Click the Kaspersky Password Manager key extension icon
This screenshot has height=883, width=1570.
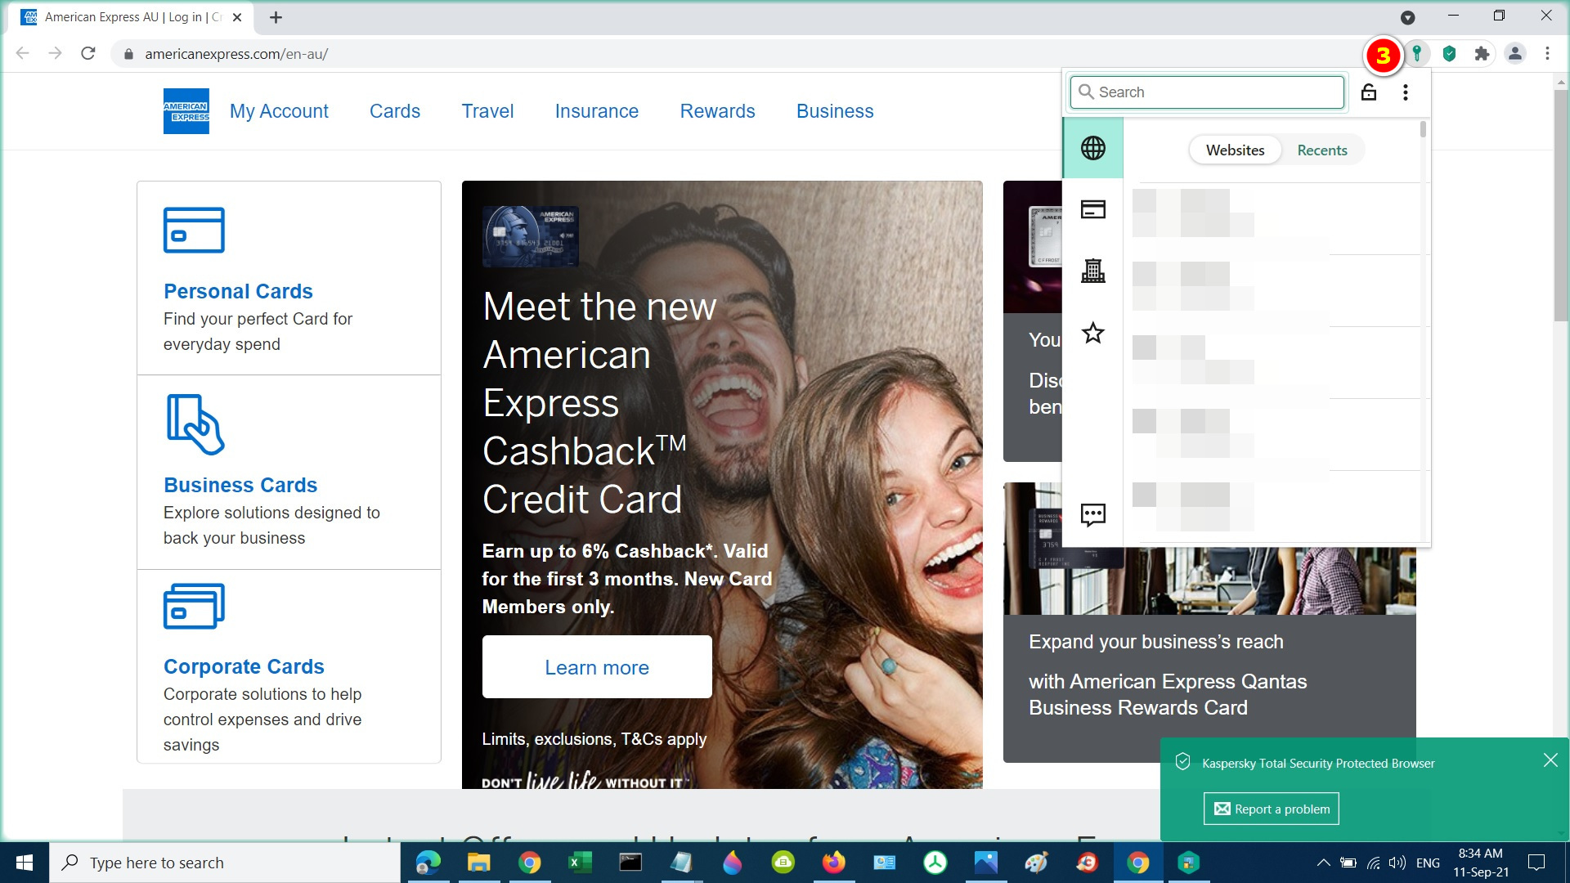pos(1417,54)
